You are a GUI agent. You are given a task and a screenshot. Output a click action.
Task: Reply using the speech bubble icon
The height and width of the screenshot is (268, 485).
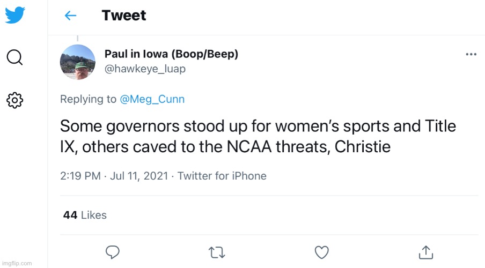coord(112,251)
